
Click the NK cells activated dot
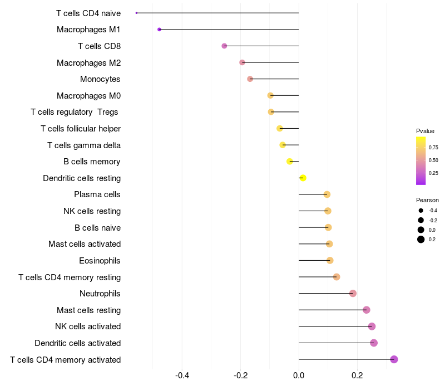tap(372, 326)
